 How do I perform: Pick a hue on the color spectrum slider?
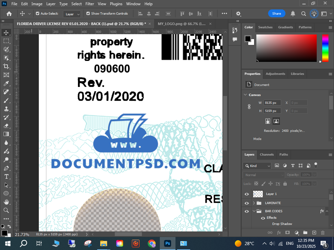click(x=325, y=48)
